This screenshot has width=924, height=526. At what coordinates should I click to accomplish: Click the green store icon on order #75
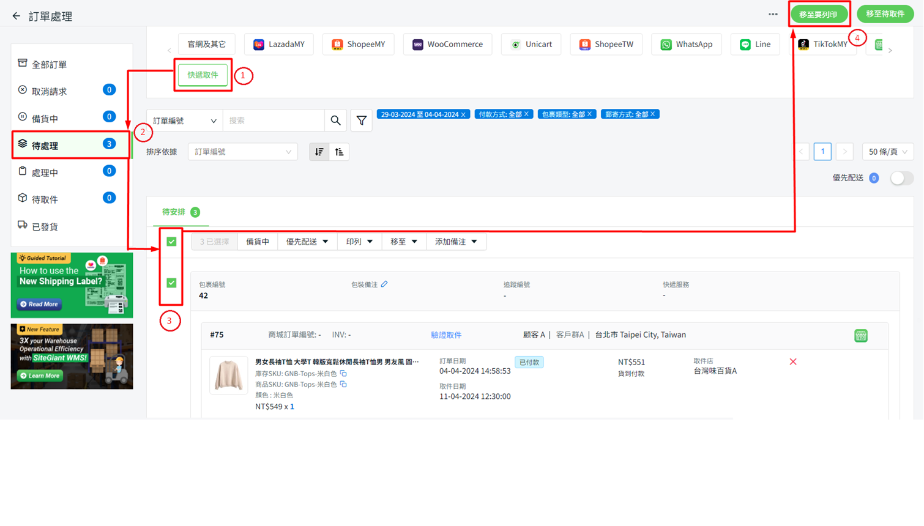coord(860,335)
